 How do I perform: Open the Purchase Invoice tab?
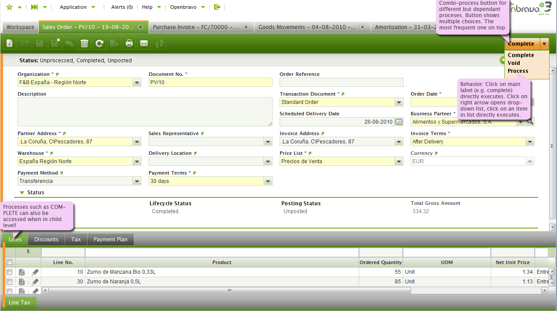pos(196,27)
